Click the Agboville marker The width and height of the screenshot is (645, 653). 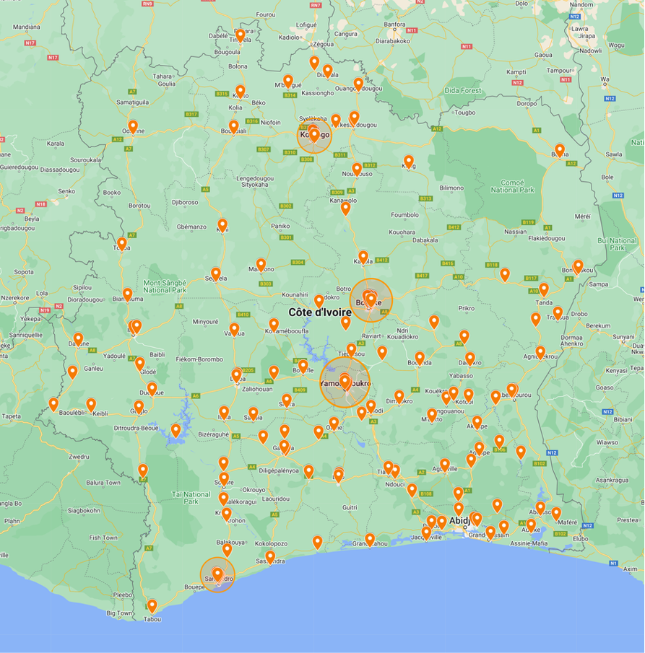coord(445,465)
